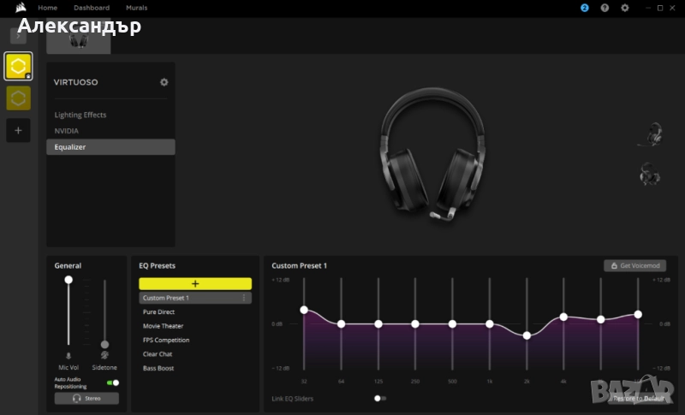Select the second dim yellow profile icon

[x=18, y=98]
